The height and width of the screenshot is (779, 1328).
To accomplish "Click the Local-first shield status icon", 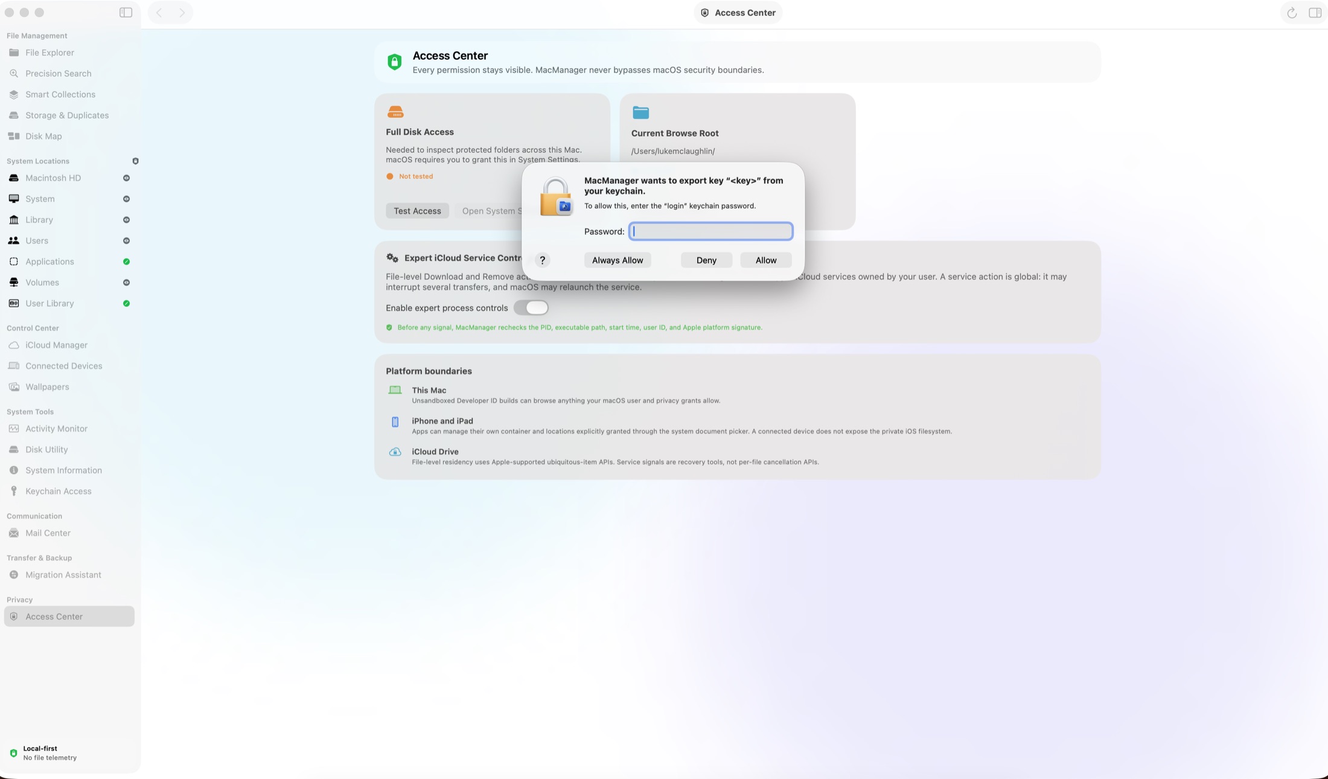I will 13,753.
